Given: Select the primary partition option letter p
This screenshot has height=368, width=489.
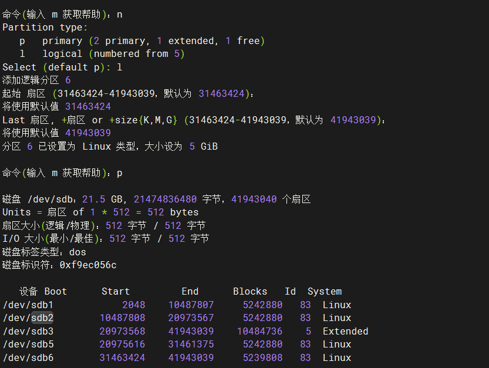Looking at the screenshot, I should click(22, 40).
